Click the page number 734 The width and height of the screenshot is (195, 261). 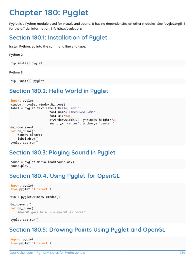coord(182,253)
